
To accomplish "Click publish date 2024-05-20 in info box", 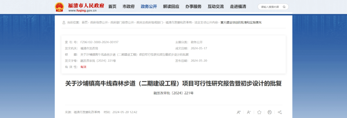I will click(x=199, y=61).
